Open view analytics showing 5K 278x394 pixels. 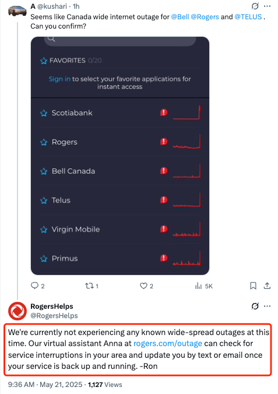coord(203,286)
